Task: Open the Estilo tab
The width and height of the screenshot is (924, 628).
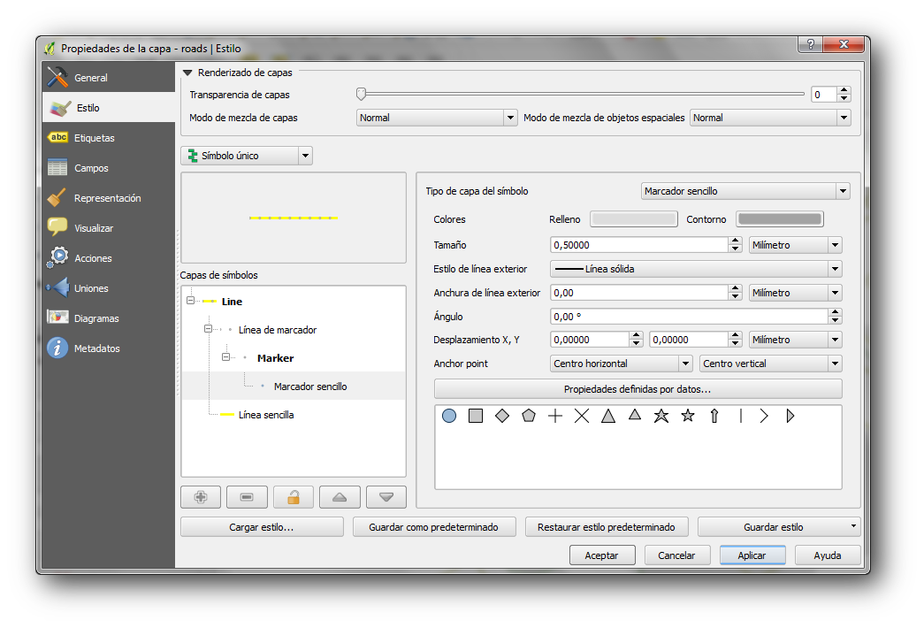Action: pos(109,107)
